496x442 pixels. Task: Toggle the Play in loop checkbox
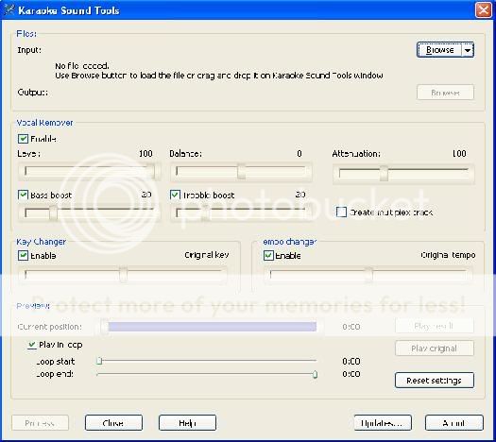[32, 345]
